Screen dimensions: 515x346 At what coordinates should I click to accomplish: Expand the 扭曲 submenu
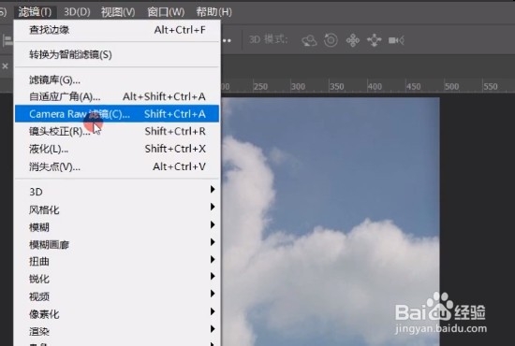117,262
